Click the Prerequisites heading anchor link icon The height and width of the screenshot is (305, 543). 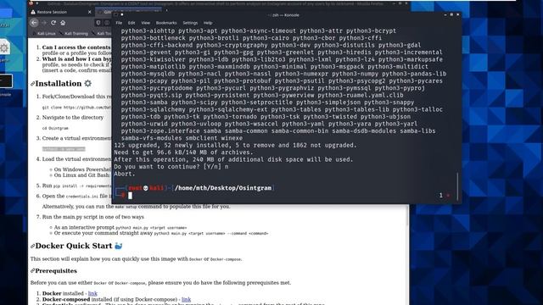click(32, 271)
